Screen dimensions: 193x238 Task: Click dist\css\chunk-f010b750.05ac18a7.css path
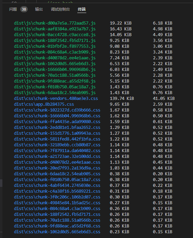57,180
